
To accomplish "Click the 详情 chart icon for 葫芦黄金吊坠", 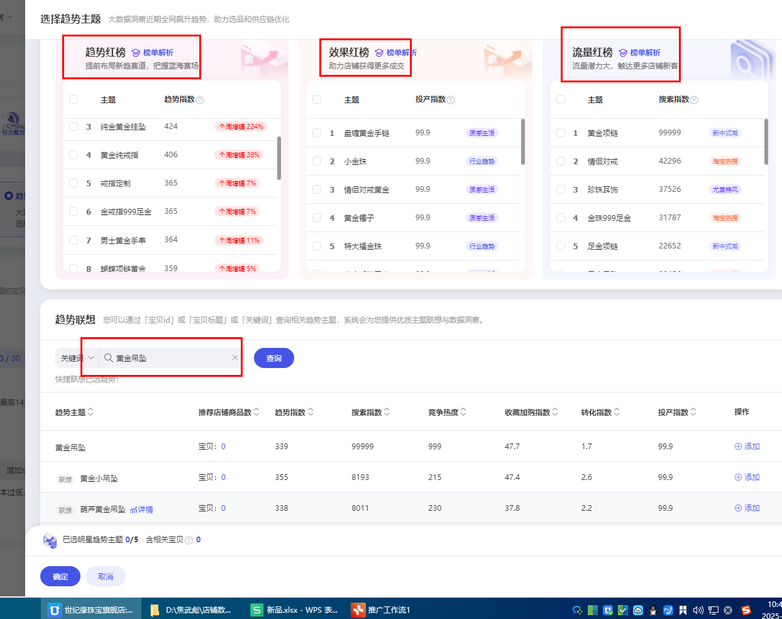I will pos(141,510).
